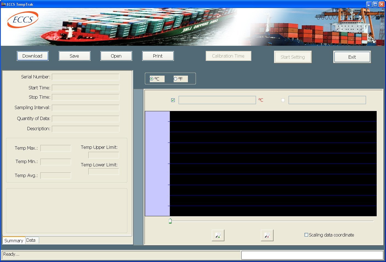Click the Sampling Interval field
Image resolution: width=386 pixels, height=262 pixels.
[86, 108]
